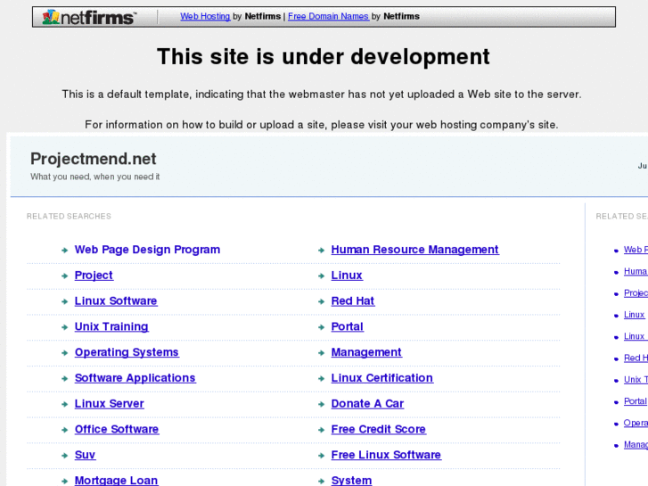Click arrow icon beside Unix Training

coord(64,327)
